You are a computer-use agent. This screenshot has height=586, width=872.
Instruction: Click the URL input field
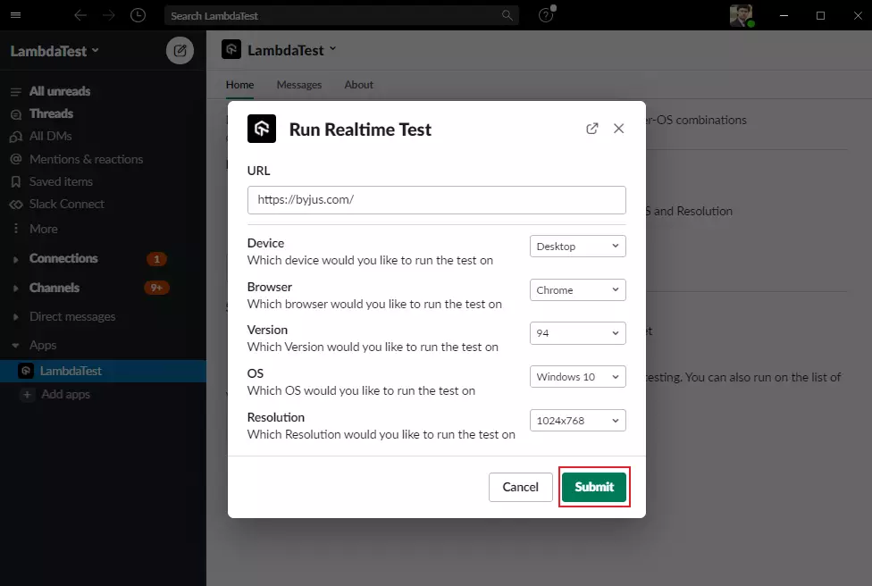436,200
